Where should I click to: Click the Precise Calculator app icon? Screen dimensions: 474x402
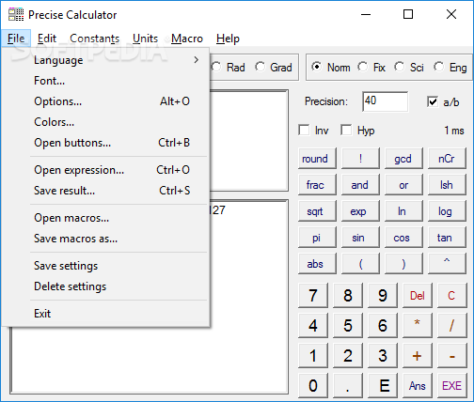coord(16,14)
